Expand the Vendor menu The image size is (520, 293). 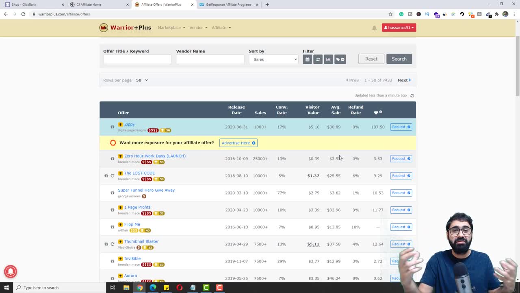pyautogui.click(x=198, y=28)
